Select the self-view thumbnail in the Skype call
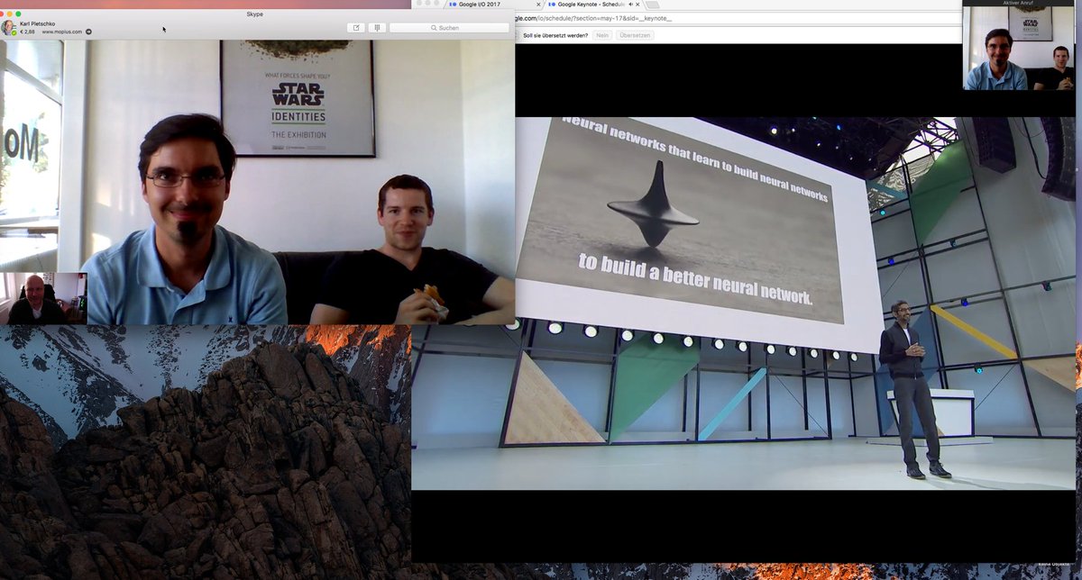 (43, 299)
